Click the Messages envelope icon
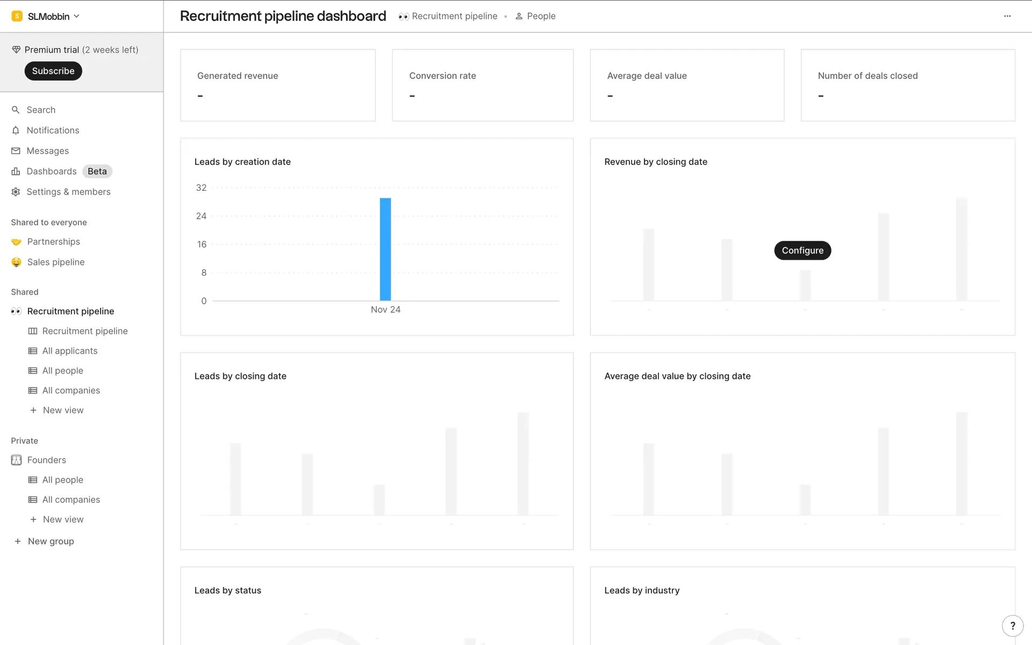 tap(16, 151)
